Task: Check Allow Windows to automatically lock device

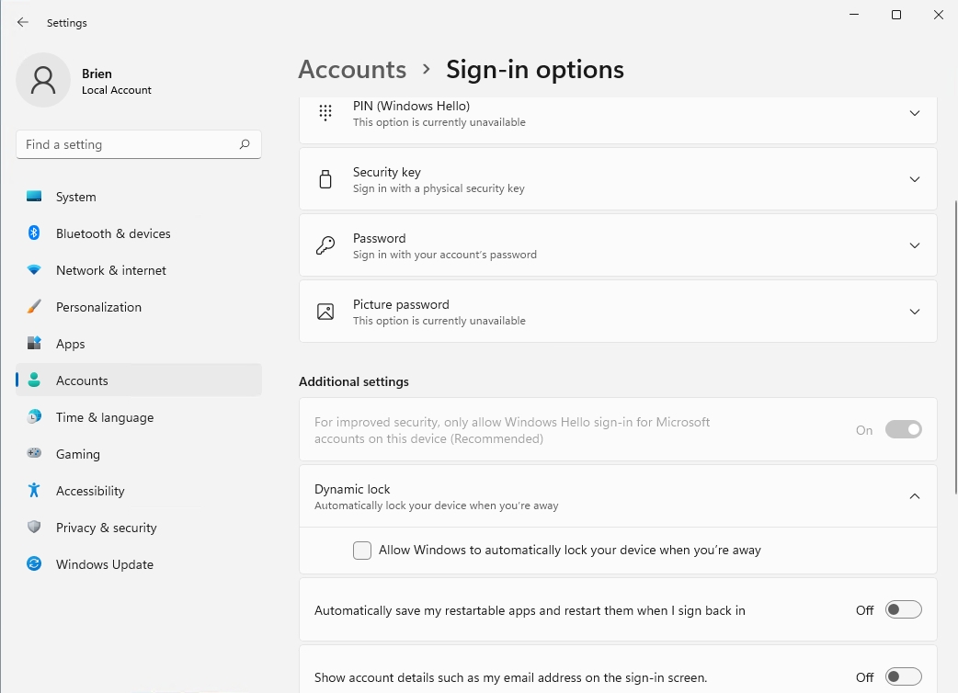Action: pos(362,550)
